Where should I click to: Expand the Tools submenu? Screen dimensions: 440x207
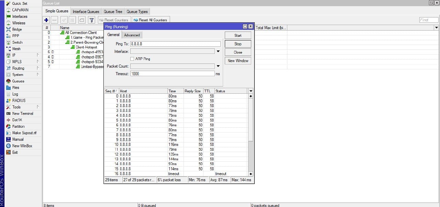37,107
